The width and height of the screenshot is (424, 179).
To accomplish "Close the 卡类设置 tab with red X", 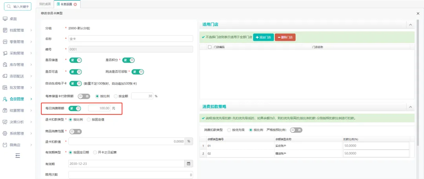I will pos(75,4).
